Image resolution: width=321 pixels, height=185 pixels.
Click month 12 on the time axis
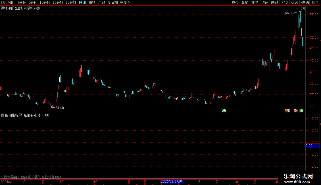(95, 182)
